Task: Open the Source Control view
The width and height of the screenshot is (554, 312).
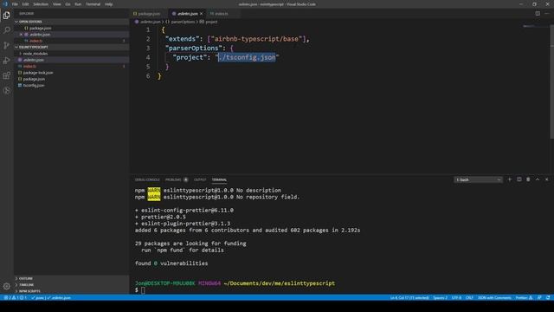Action: pyautogui.click(x=6, y=45)
